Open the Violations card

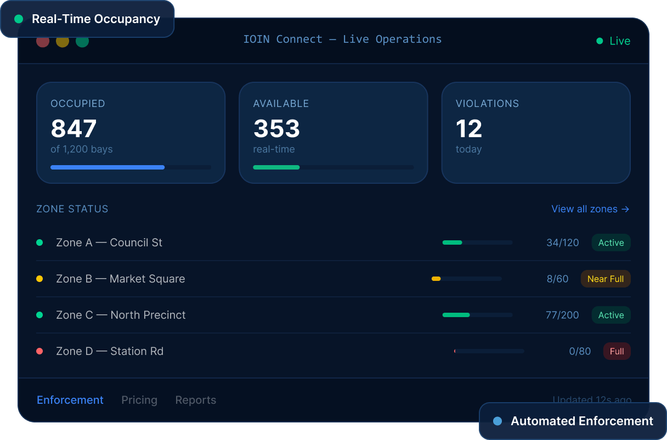pyautogui.click(x=536, y=133)
